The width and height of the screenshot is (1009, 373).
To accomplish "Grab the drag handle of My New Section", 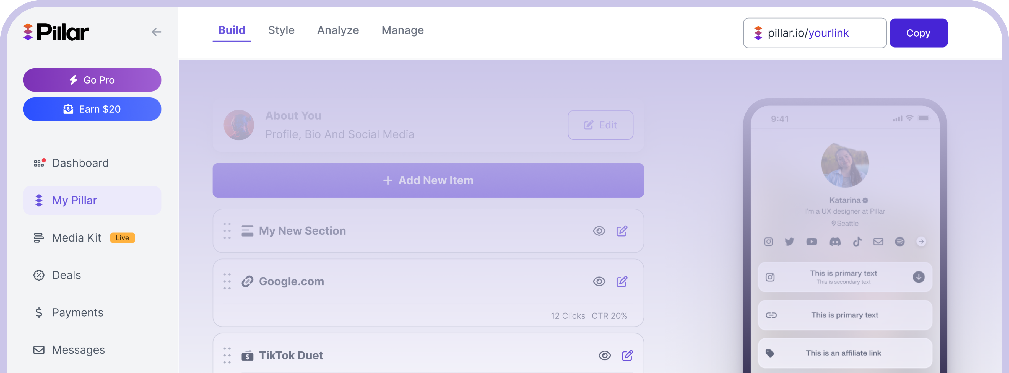I will [x=227, y=231].
